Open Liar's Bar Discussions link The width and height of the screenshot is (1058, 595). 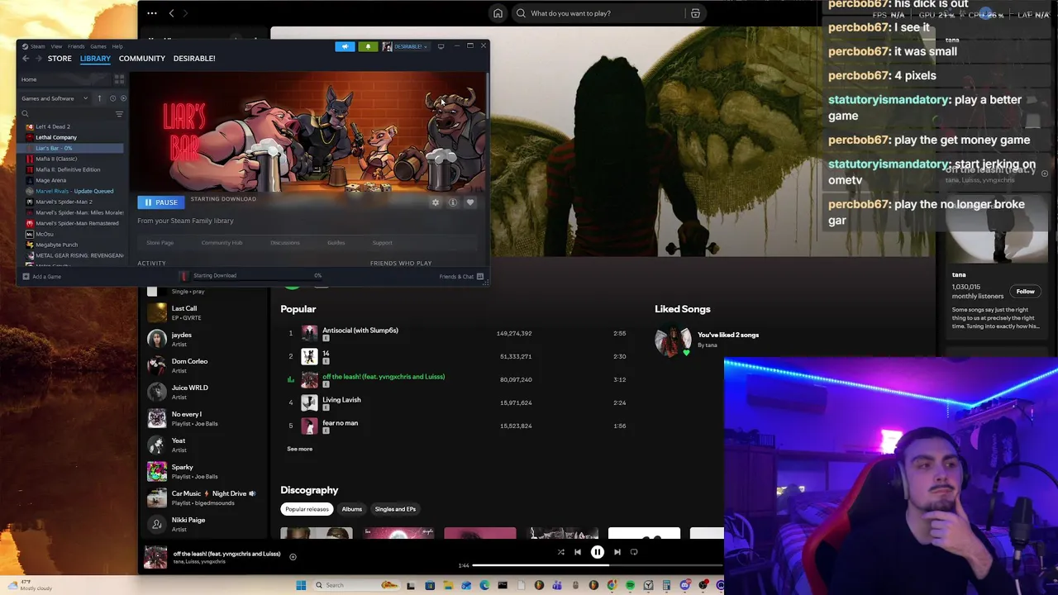click(x=285, y=243)
